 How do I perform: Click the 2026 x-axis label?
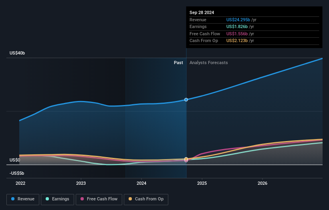(262, 184)
